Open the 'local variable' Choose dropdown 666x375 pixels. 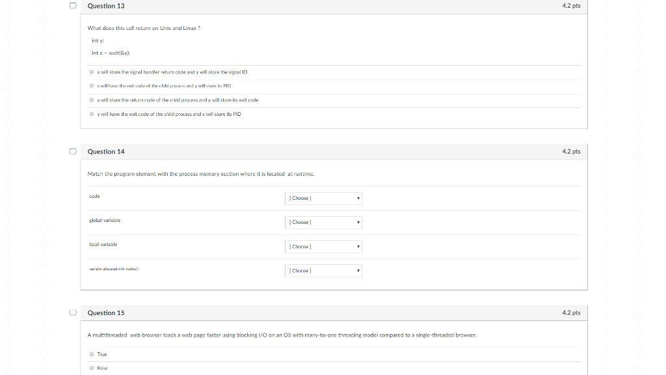coord(323,247)
